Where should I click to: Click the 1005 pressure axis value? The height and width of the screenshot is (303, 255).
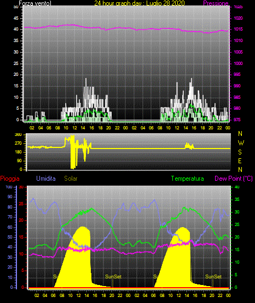[x=238, y=52]
